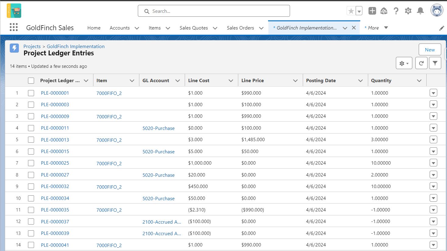The height and width of the screenshot is (251, 447).
Task: Expand the Sales Quotes dropdown chevron
Action: 215,28
